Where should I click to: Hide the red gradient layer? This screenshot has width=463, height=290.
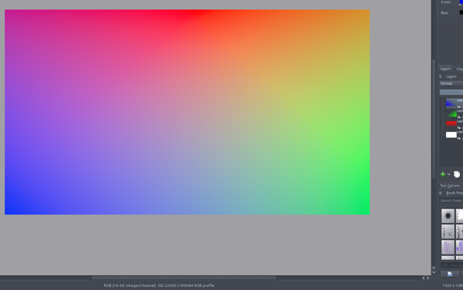pyautogui.click(x=458, y=128)
